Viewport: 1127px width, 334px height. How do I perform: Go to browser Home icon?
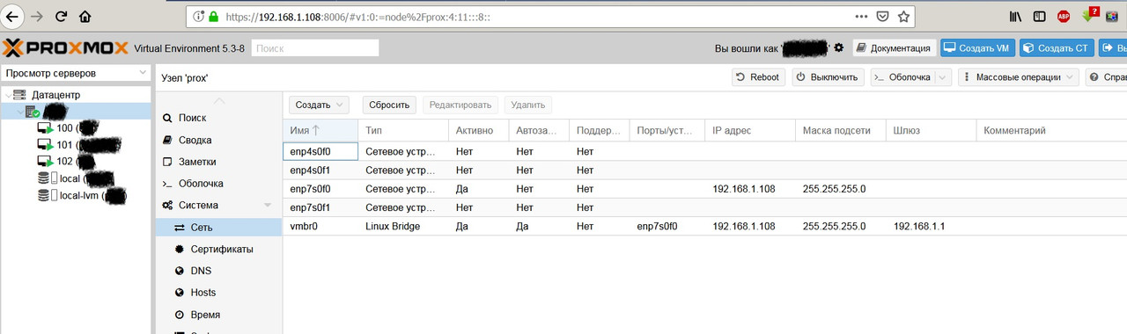point(85,16)
